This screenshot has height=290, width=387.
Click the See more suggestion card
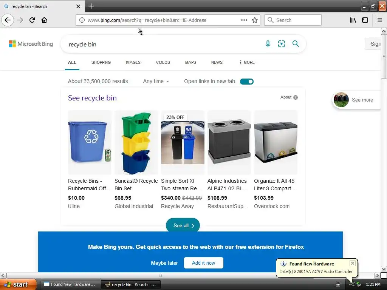356,100
